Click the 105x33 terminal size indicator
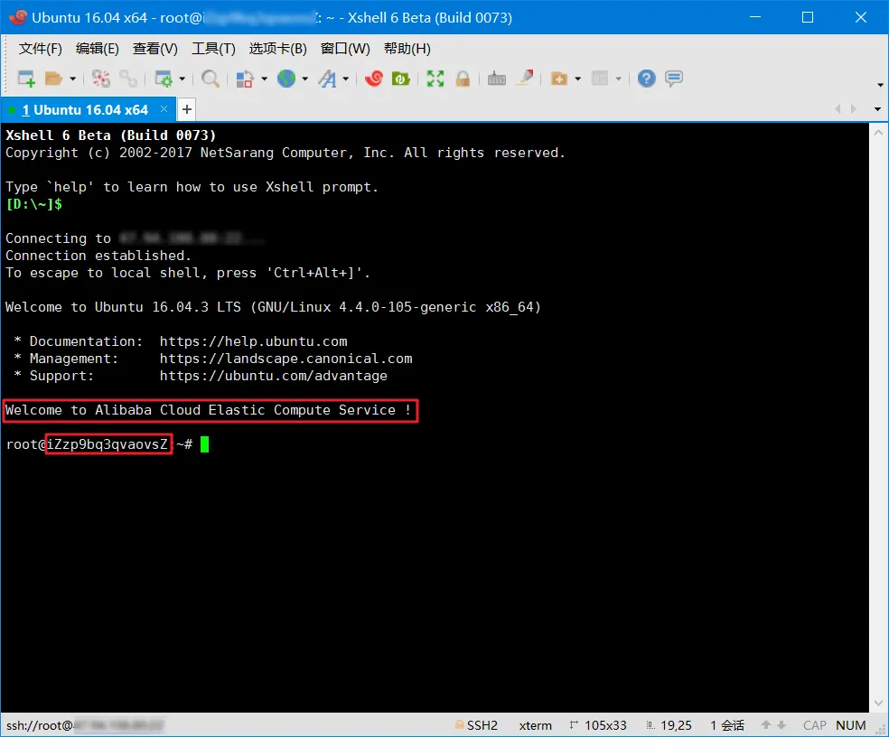This screenshot has width=889, height=737. pyautogui.click(x=598, y=725)
